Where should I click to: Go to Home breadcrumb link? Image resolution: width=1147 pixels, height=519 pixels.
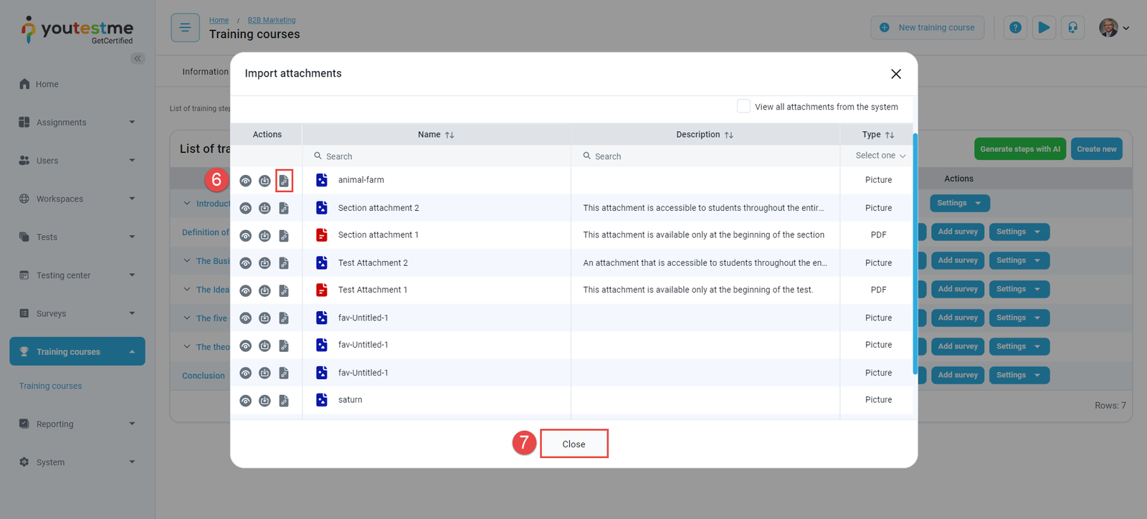click(x=219, y=20)
